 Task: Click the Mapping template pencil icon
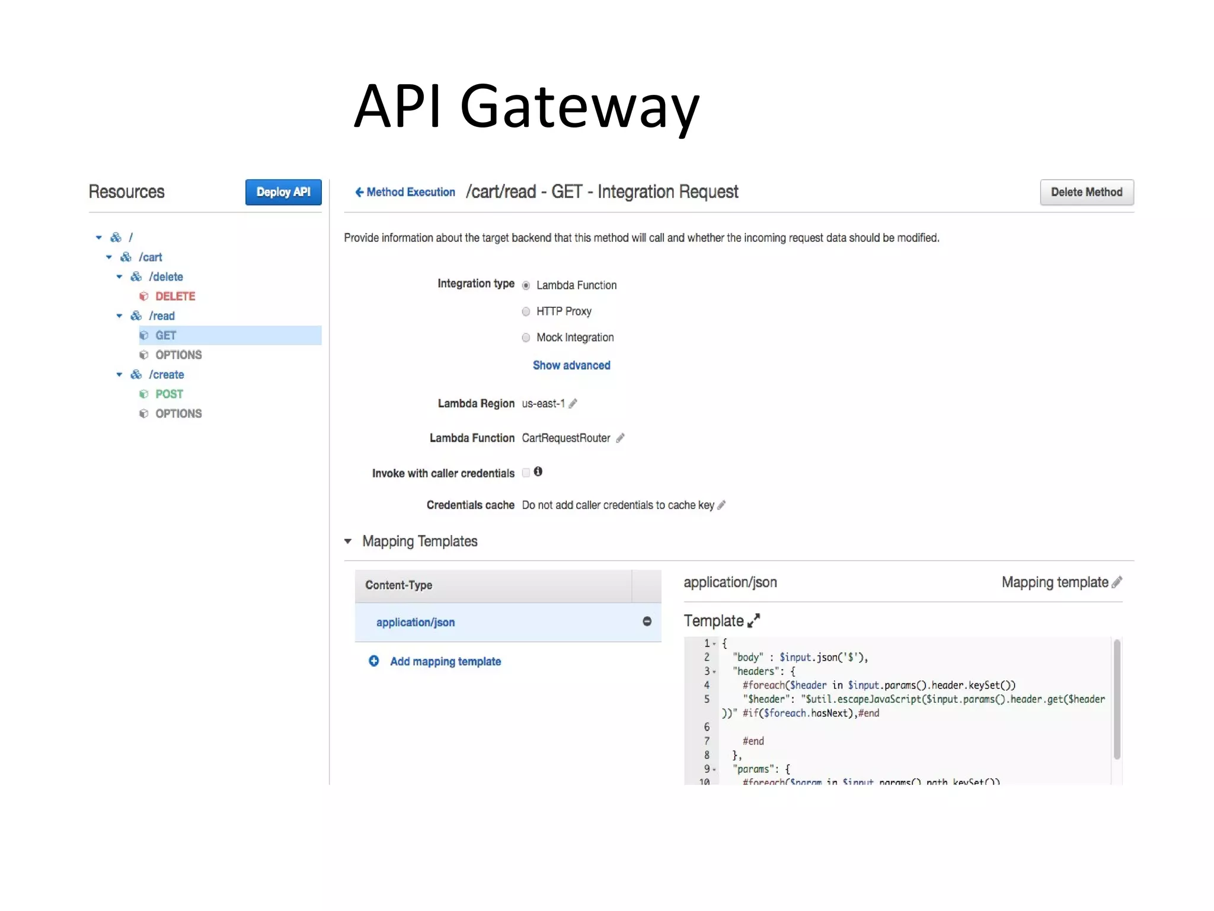[1117, 582]
